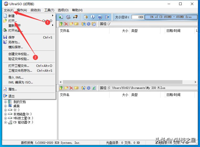Open 属性... from the File menu
This screenshot has width=200, height=147.
pos(29,89)
